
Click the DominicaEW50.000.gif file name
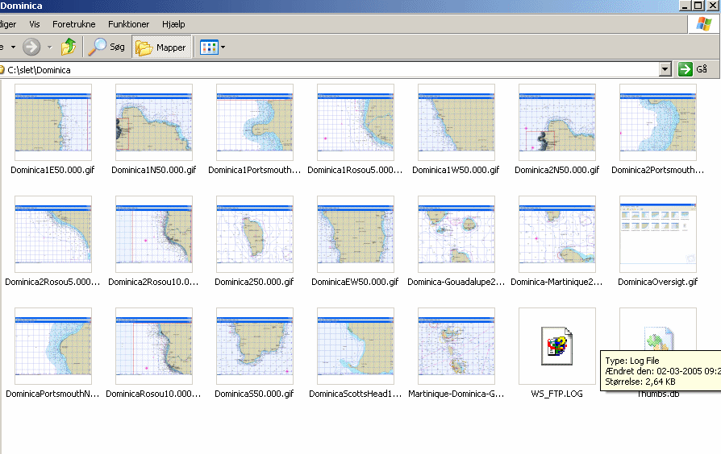coord(355,282)
